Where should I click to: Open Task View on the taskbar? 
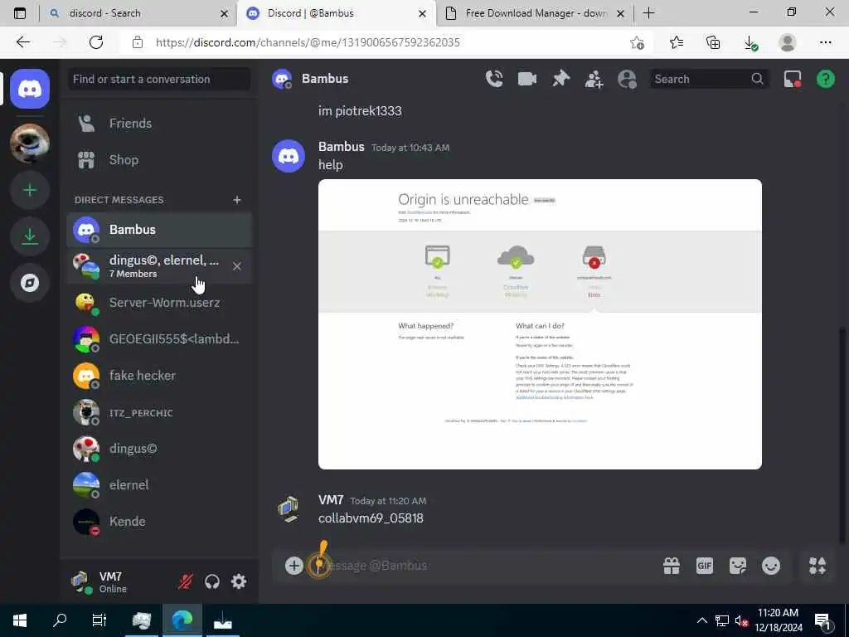(99, 620)
